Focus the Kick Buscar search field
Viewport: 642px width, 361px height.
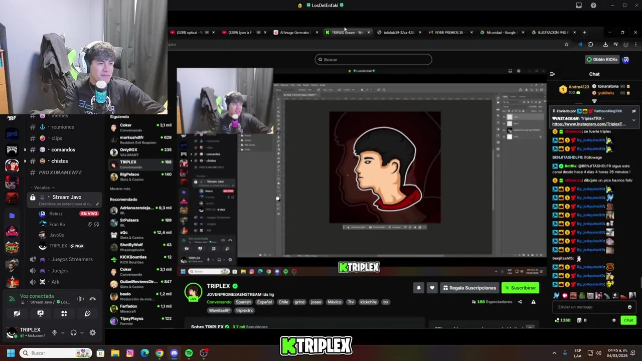click(x=373, y=60)
